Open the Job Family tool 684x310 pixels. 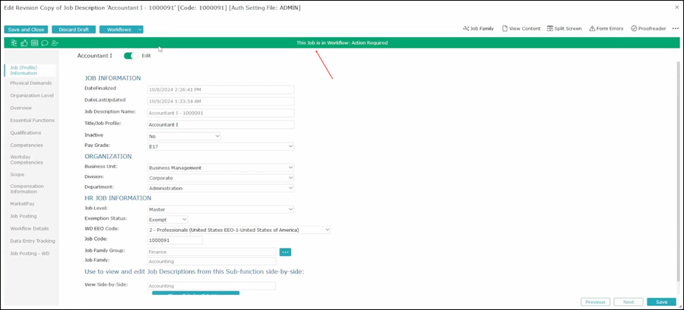(x=478, y=29)
